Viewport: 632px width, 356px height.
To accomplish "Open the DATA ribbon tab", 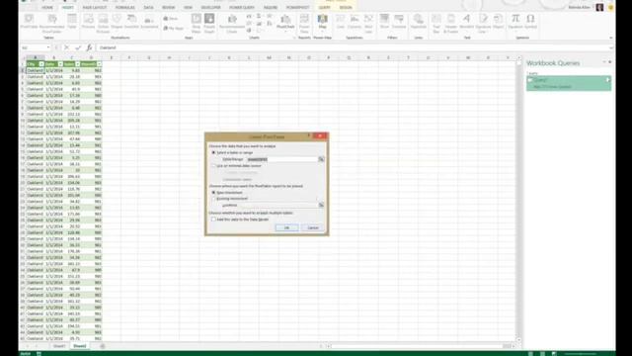I will click(148, 8).
